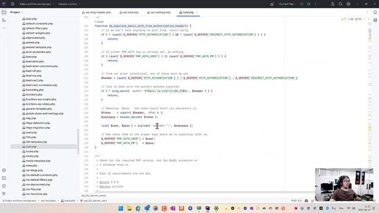Click the '1 usage' inlay hint

(x=99, y=22)
